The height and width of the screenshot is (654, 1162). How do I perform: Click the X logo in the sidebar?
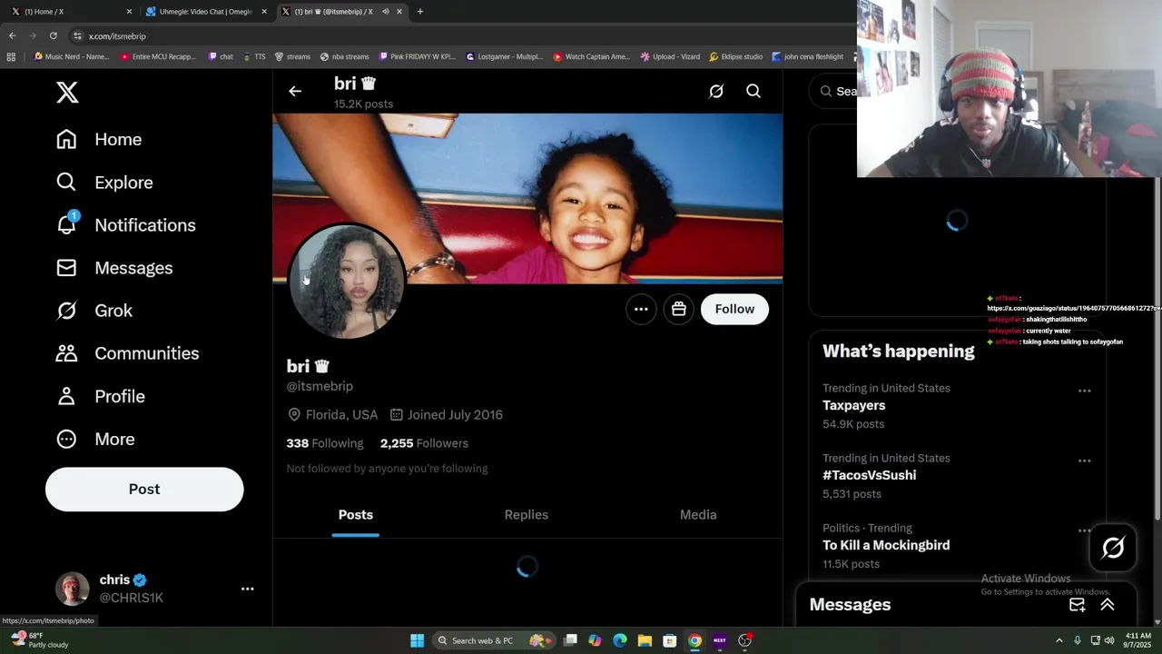point(67,92)
